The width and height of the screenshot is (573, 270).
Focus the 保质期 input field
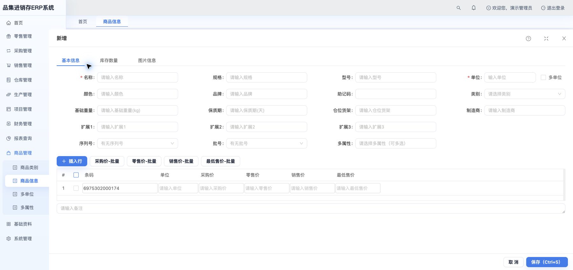[266, 110]
